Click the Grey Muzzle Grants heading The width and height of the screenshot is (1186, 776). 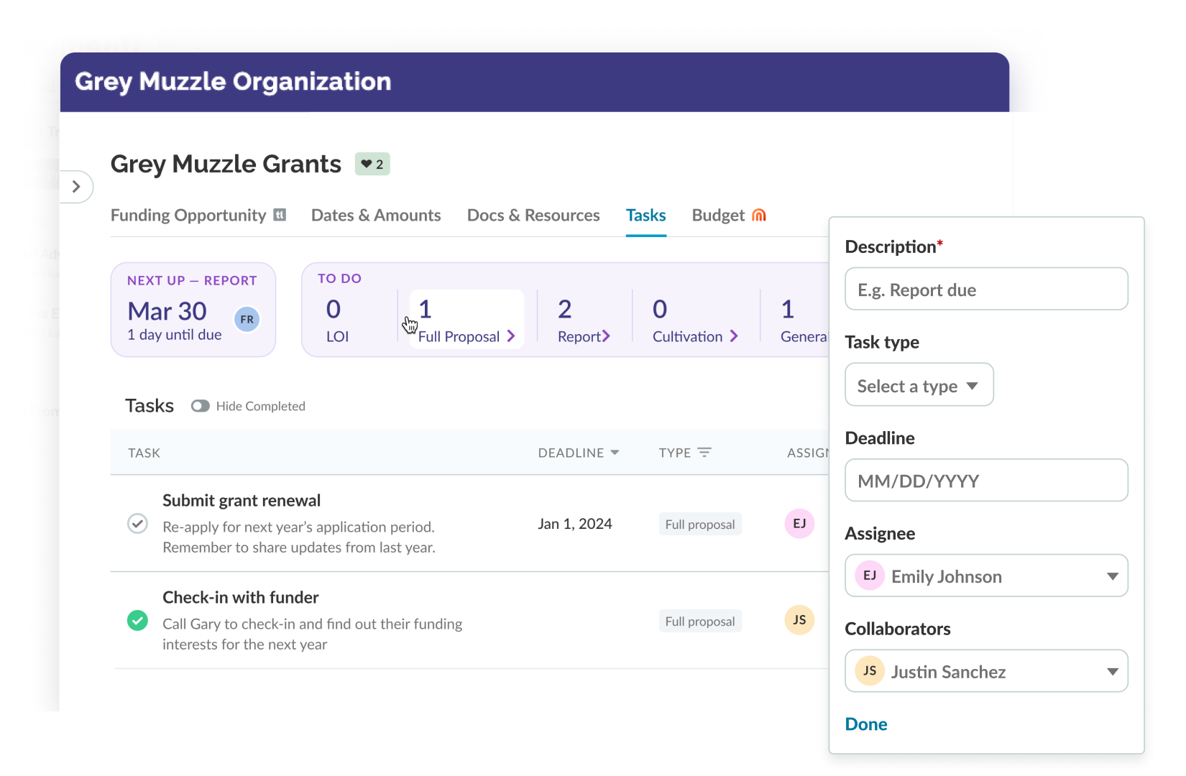[x=226, y=164]
